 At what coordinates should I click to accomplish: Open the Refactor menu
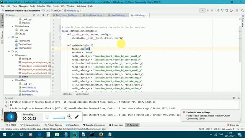[41, 6]
